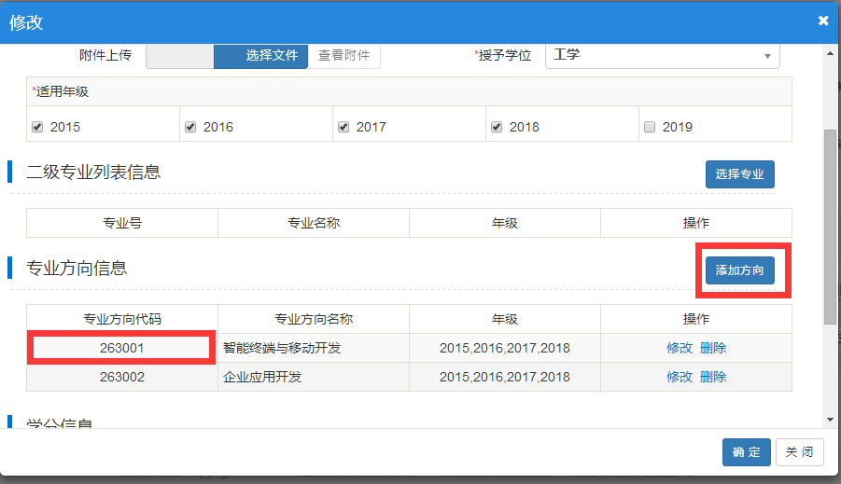Uncheck the 2016 grade checkbox
The image size is (841, 484).
[191, 127]
